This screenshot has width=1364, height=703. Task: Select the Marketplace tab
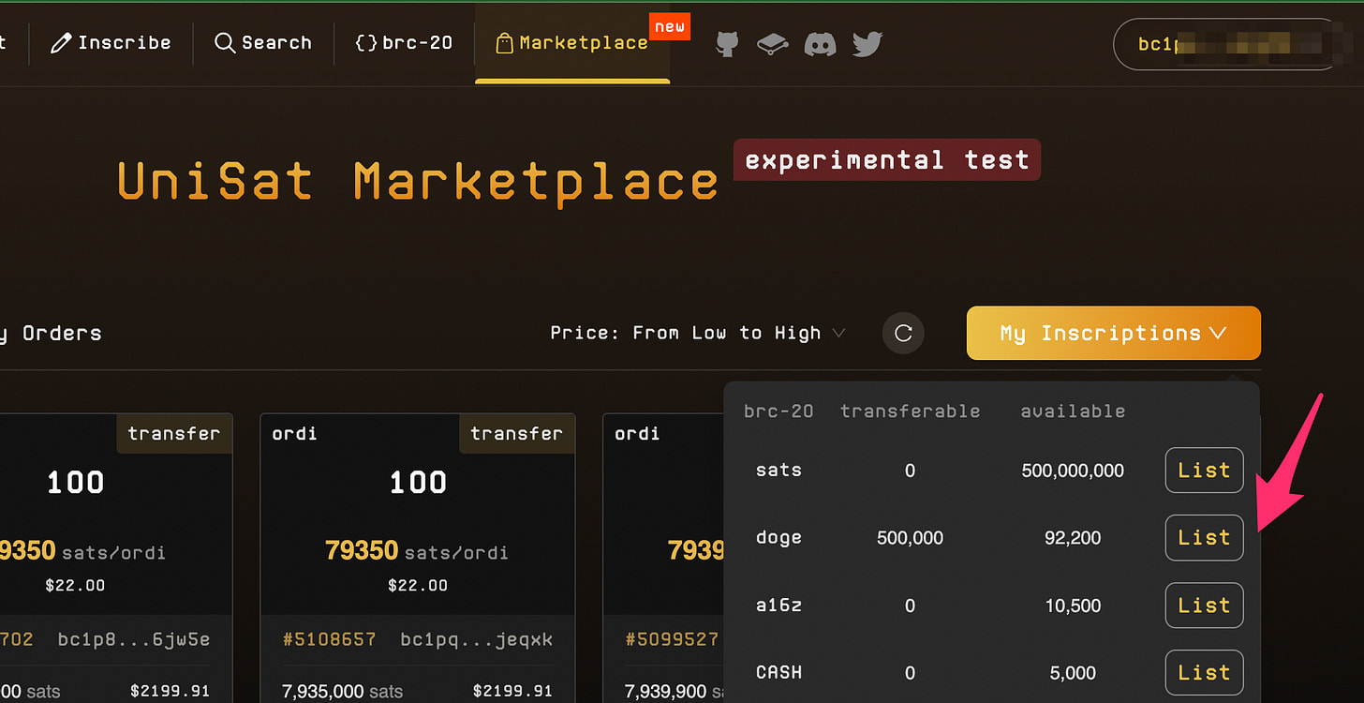pyautogui.click(x=572, y=43)
